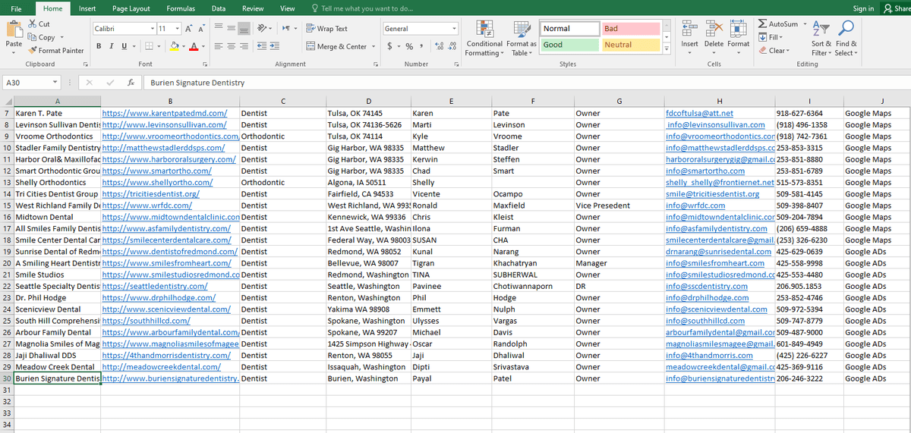Click the Cut scissors icon
The width and height of the screenshot is (911, 433).
tap(33, 24)
